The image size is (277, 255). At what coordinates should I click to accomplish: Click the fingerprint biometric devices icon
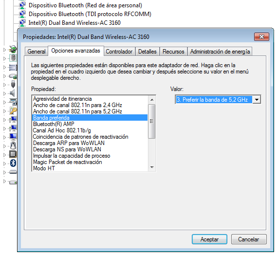13,58
